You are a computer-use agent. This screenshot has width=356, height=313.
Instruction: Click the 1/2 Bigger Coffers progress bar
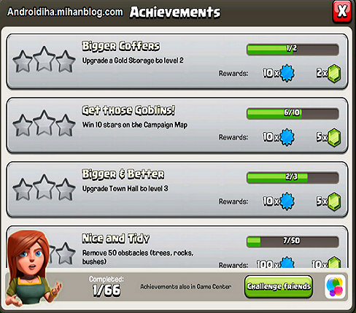(x=293, y=50)
